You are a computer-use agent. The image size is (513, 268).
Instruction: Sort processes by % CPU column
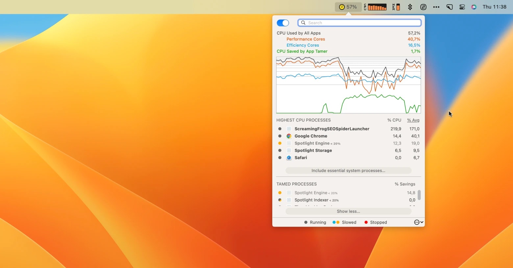394,120
